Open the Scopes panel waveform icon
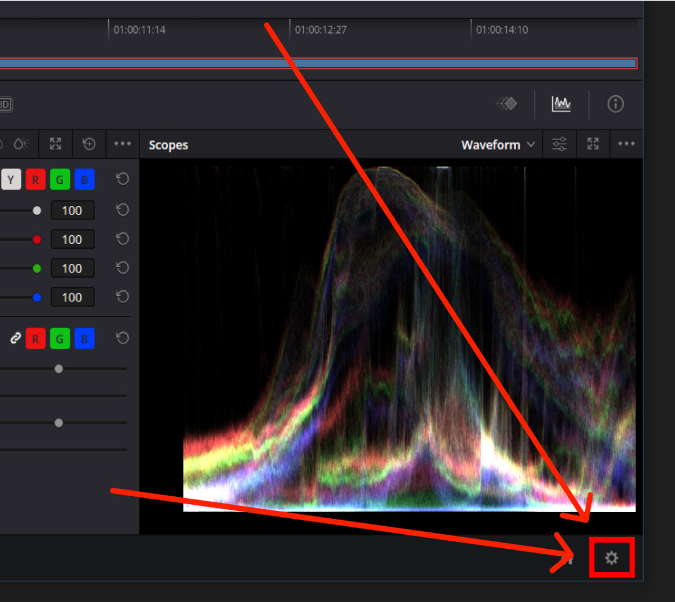675x602 pixels. tap(561, 105)
